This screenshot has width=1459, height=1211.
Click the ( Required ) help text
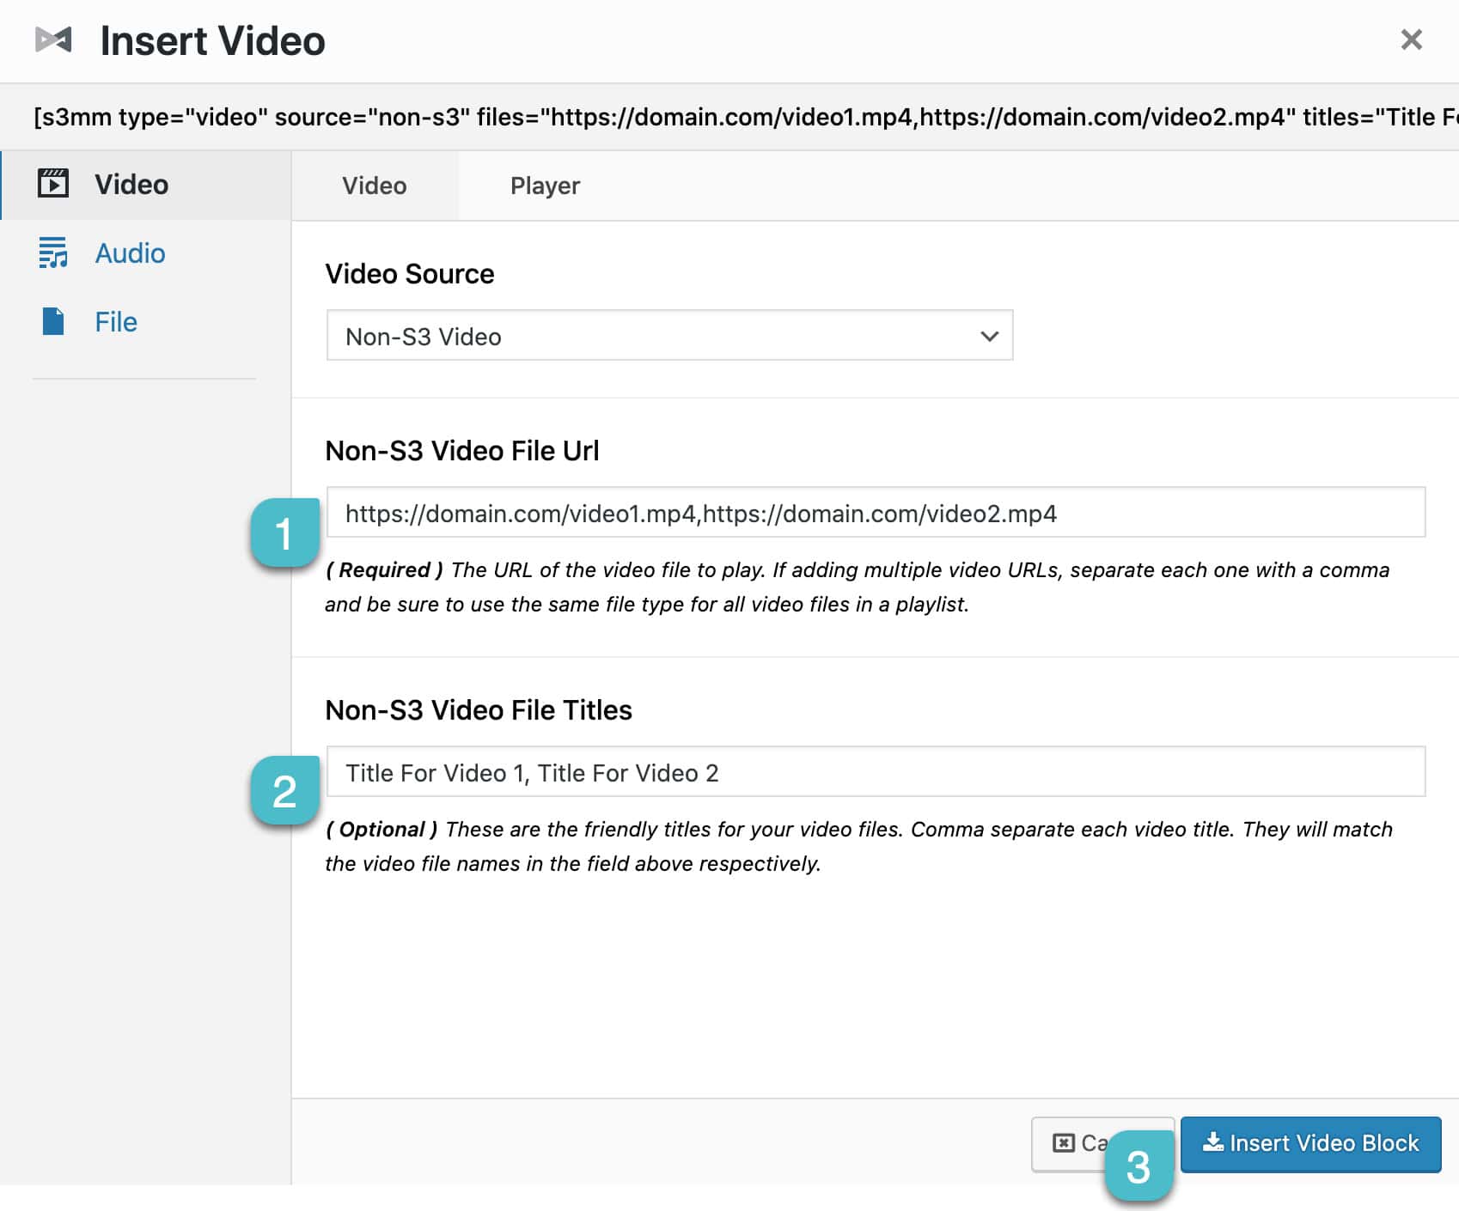[x=858, y=587]
